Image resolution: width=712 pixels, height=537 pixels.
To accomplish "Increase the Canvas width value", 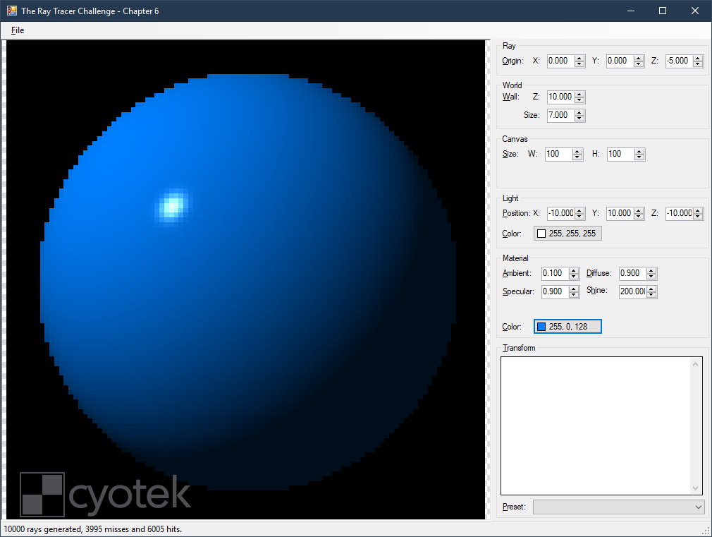I will [x=577, y=151].
